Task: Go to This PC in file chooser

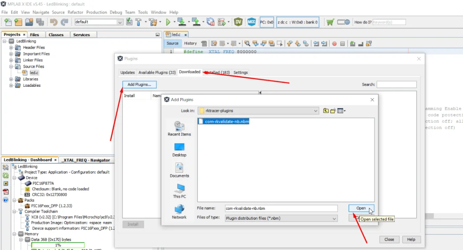Action: pyautogui.click(x=179, y=191)
